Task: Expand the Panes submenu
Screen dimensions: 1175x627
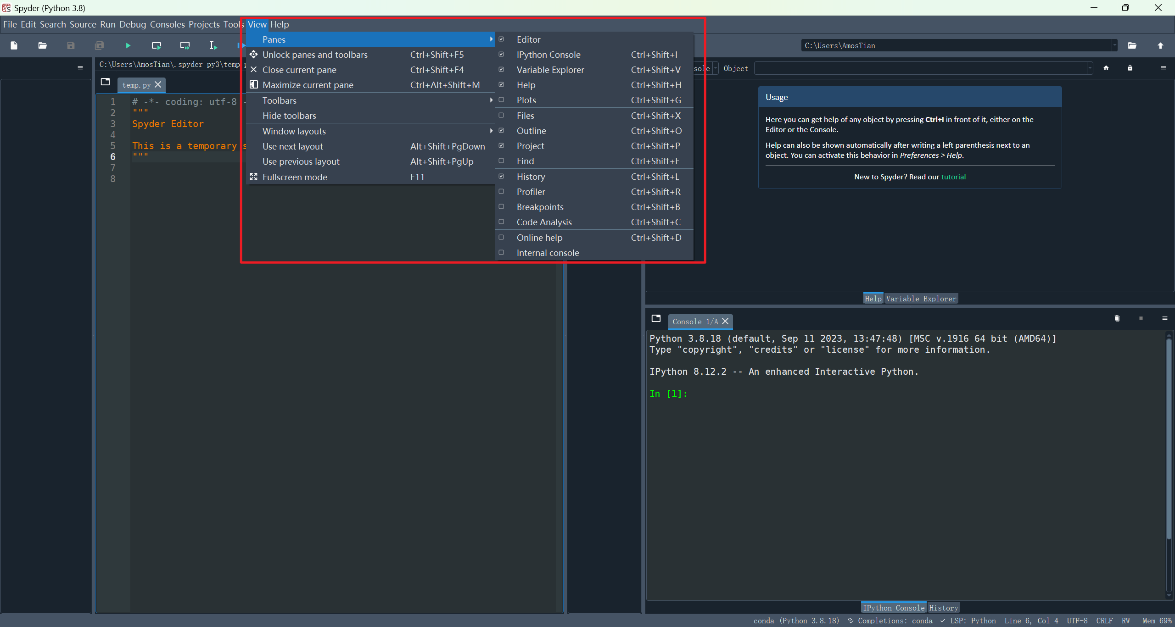Action: pyautogui.click(x=370, y=39)
